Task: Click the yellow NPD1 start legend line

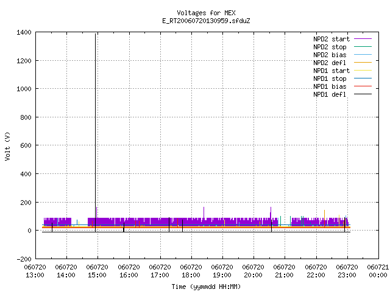Action: [363, 71]
